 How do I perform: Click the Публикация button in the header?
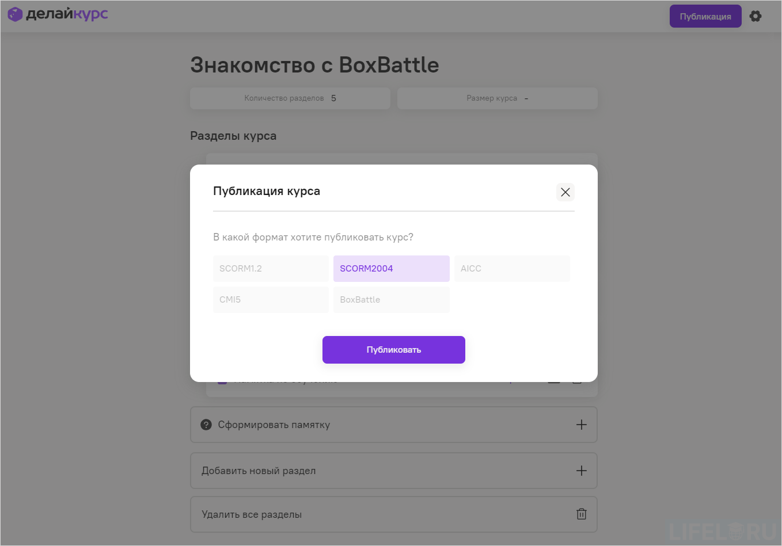[705, 16]
